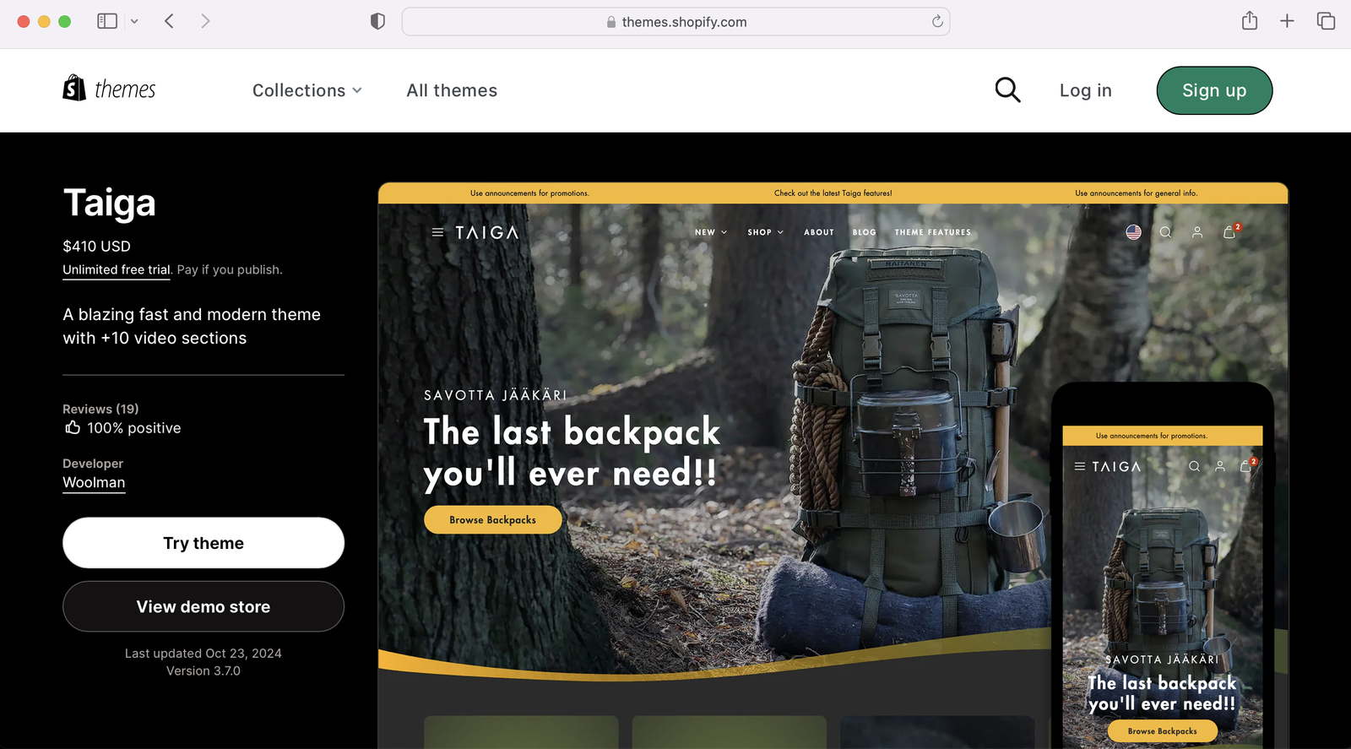Image resolution: width=1351 pixels, height=749 pixels.
Task: Click View demo store button
Action: 203,606
